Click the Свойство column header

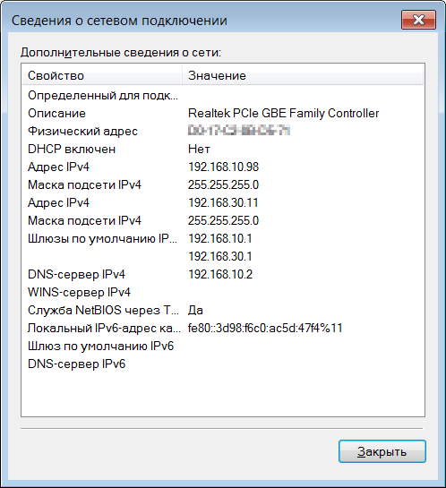tap(102, 75)
